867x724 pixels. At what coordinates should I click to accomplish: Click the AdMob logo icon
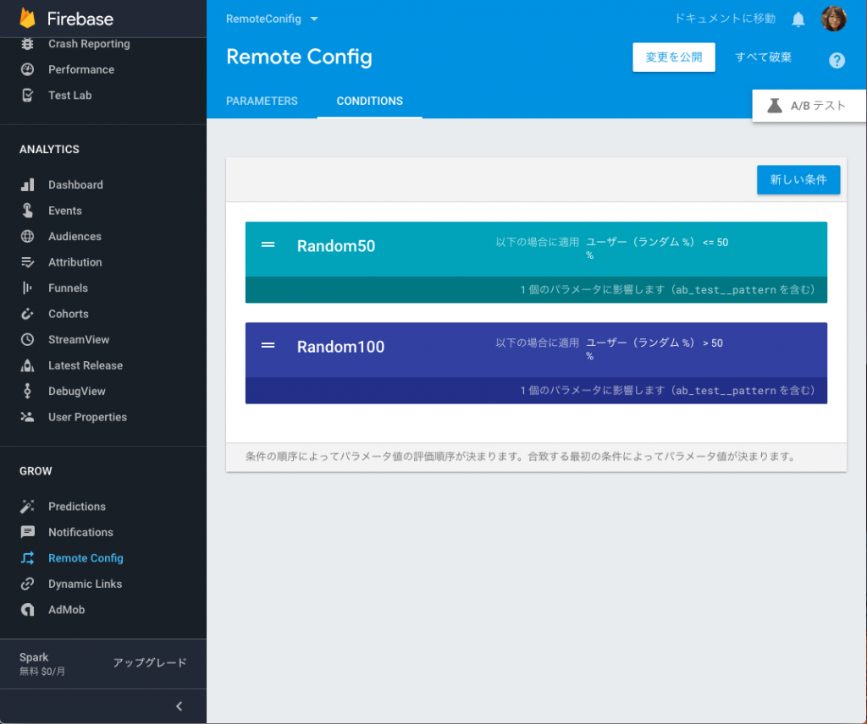pyautogui.click(x=27, y=610)
